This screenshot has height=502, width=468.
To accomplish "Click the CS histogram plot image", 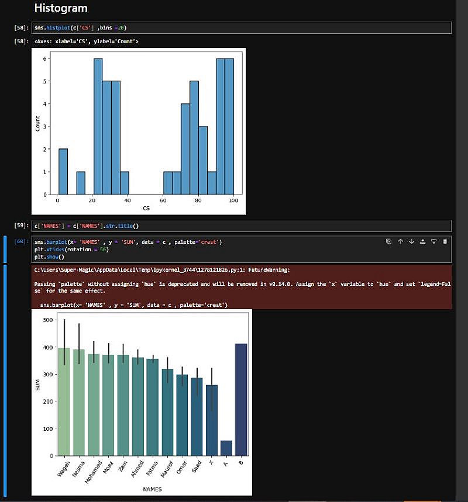I will point(139,131).
